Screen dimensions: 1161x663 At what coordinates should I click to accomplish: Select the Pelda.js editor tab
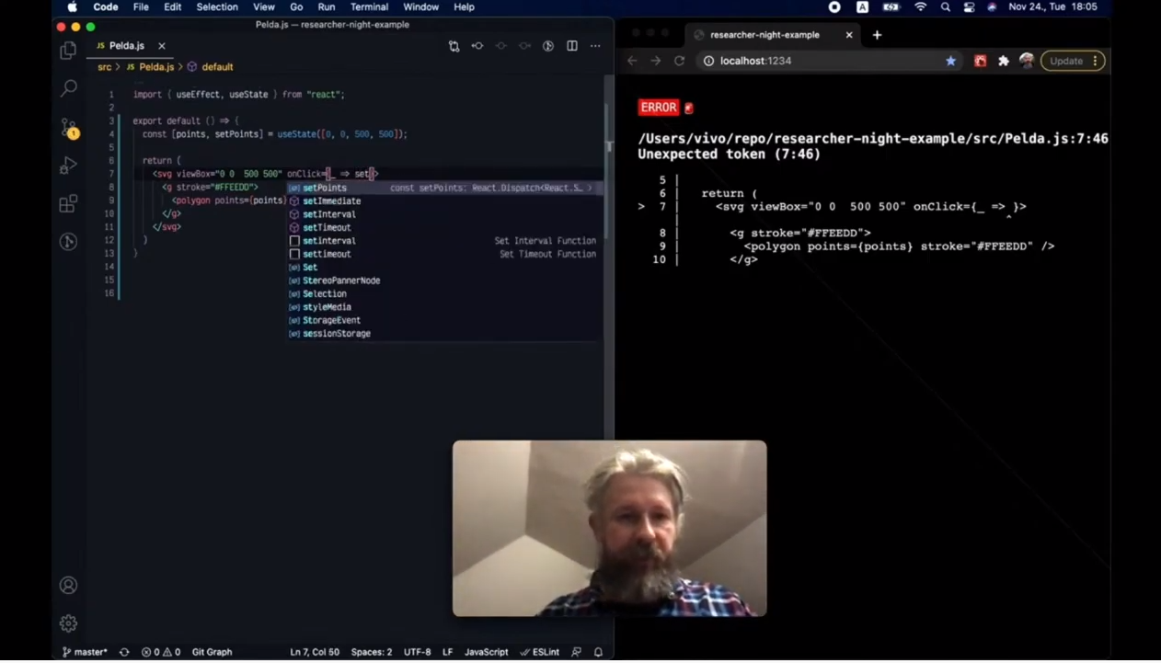point(126,46)
